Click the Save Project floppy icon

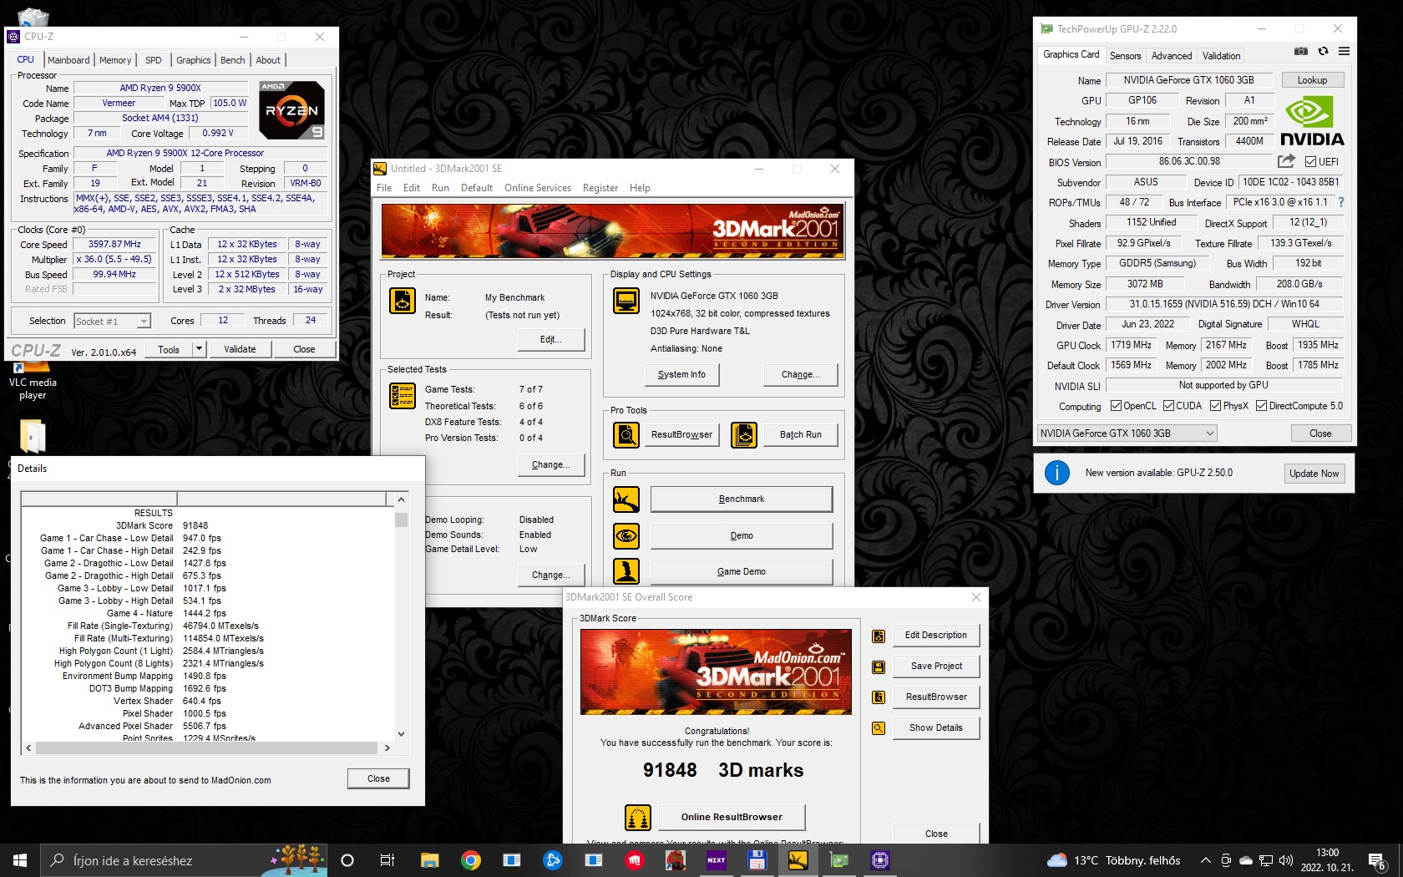click(879, 667)
